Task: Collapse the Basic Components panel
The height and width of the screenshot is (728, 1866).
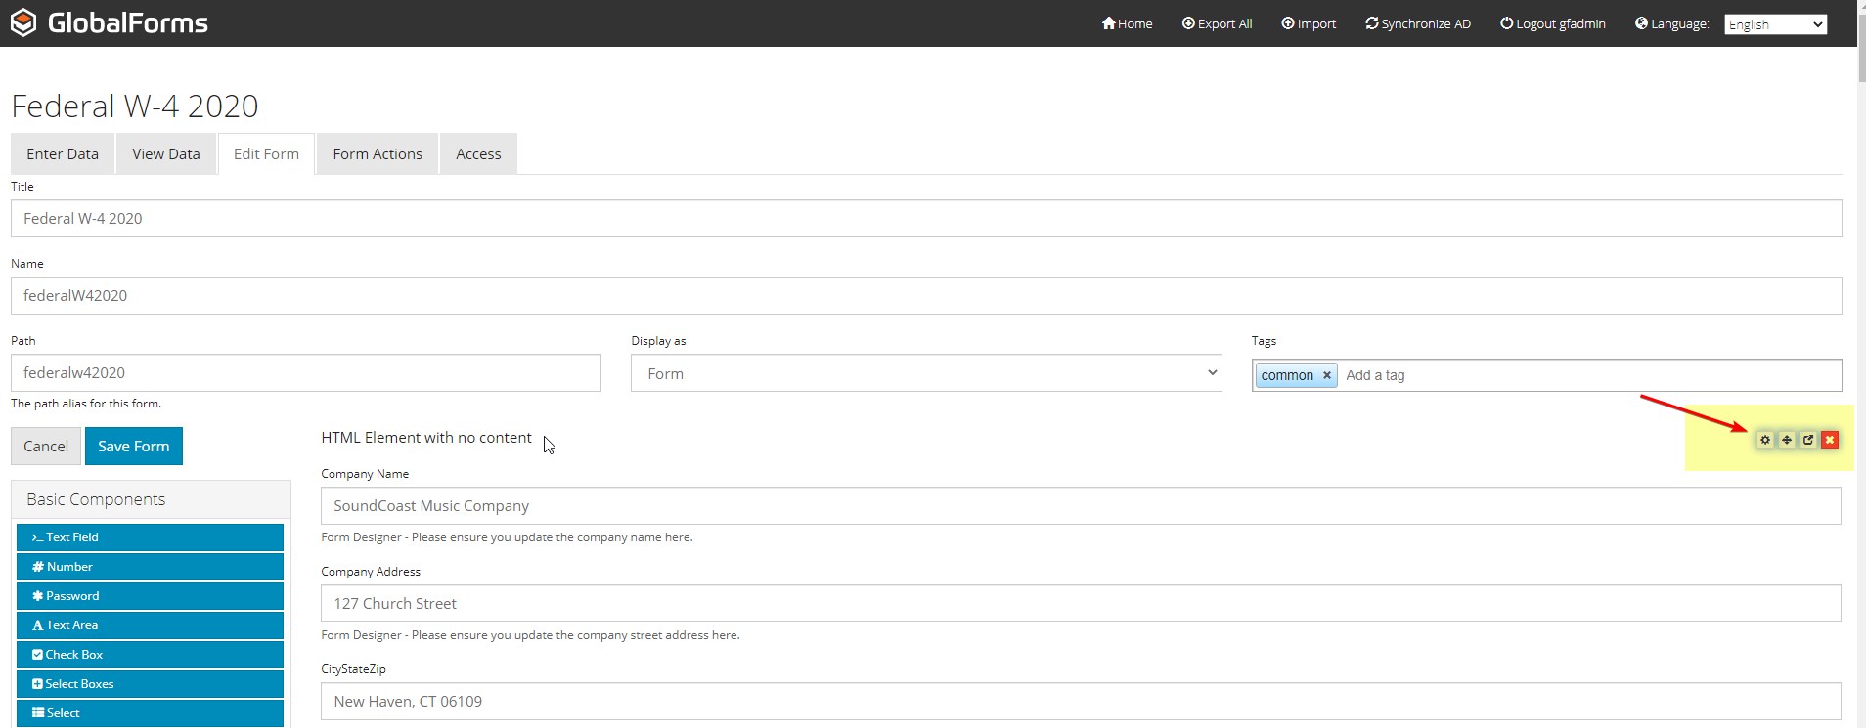Action: click(96, 499)
